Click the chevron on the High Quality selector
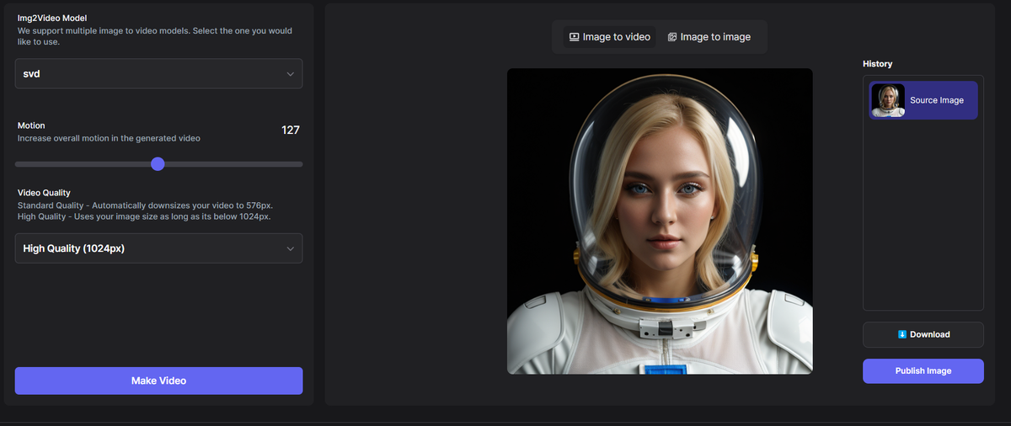The image size is (1011, 426). (290, 248)
